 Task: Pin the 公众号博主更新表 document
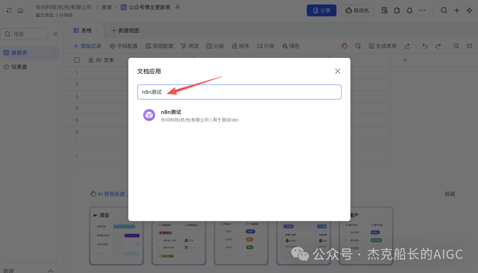pos(177,7)
